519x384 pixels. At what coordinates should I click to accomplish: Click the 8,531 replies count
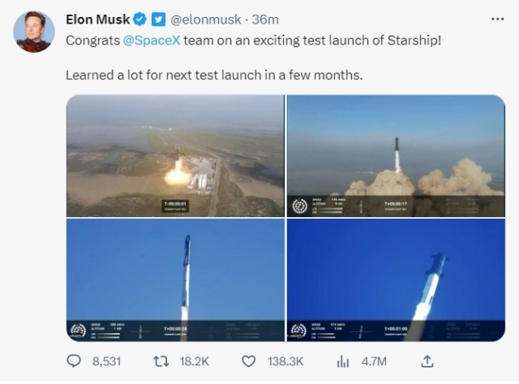[106, 361]
